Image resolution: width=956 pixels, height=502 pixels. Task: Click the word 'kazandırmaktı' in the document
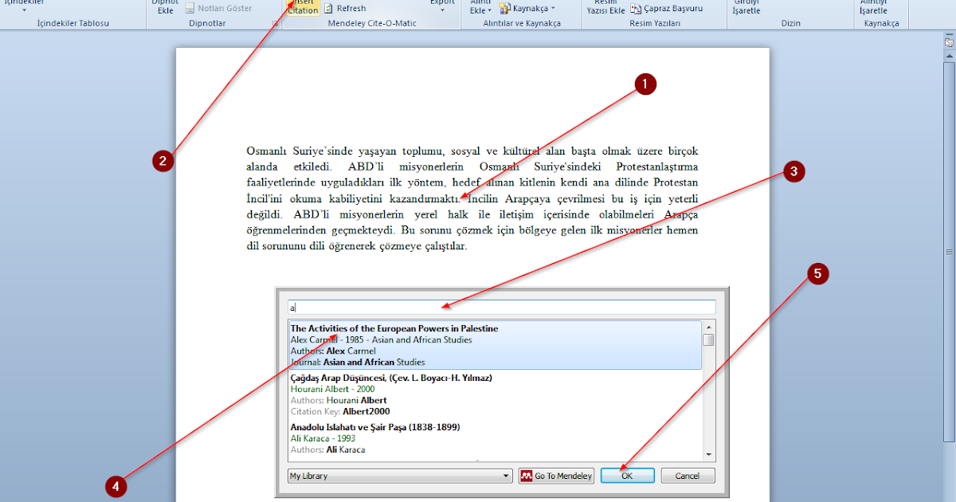pos(423,198)
